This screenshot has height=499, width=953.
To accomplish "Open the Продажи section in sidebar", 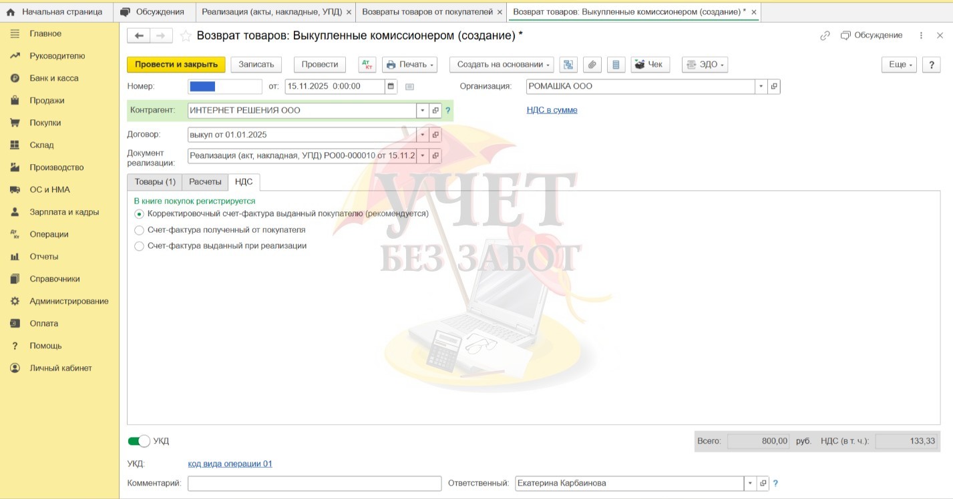I will click(47, 101).
